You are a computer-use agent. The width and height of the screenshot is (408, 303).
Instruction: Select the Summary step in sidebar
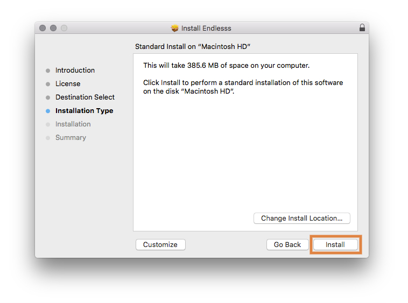[71, 138]
